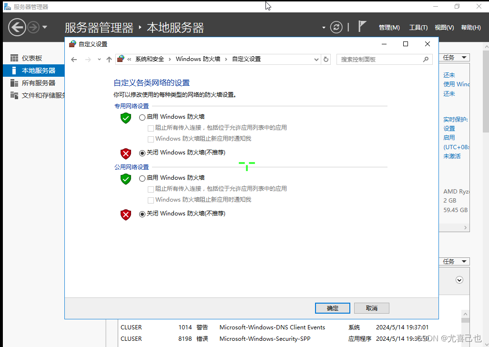Open lower 任务 dropdown in Server Manager
This screenshot has width=489, height=347.
(x=454, y=261)
